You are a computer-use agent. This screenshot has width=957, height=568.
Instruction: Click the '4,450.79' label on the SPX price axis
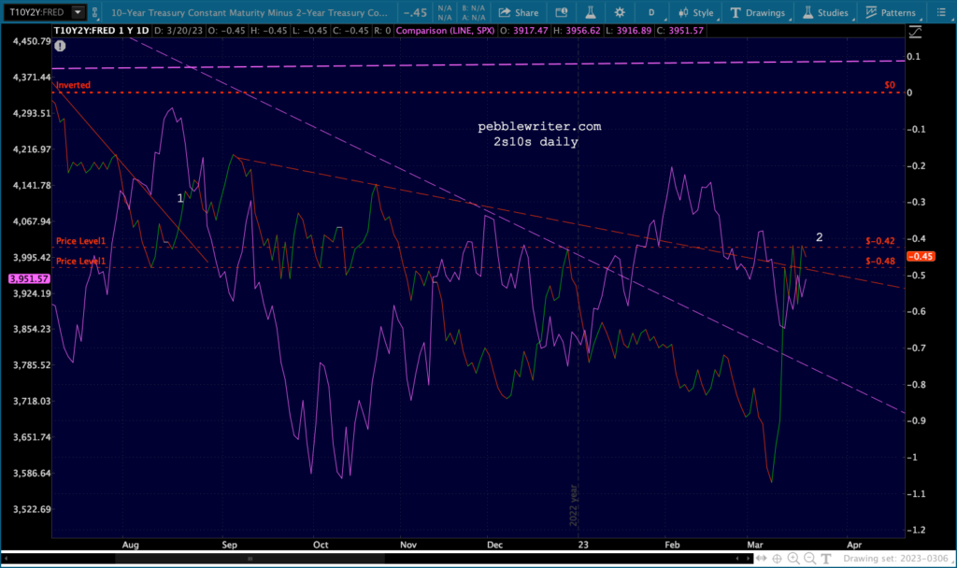(x=32, y=41)
